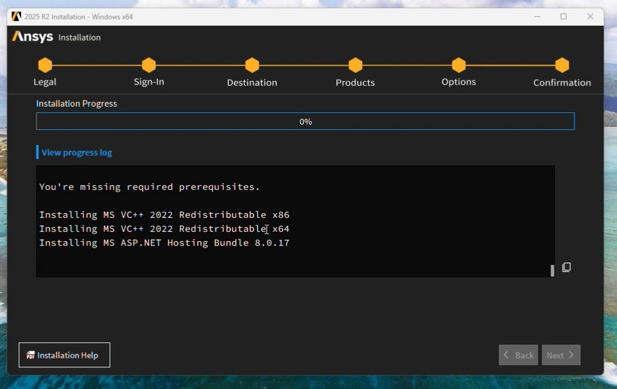Click the Legal step hexagon icon
This screenshot has width=617, height=389.
pyautogui.click(x=45, y=65)
